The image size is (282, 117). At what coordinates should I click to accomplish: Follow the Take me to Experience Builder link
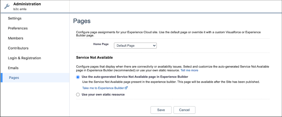(103, 88)
